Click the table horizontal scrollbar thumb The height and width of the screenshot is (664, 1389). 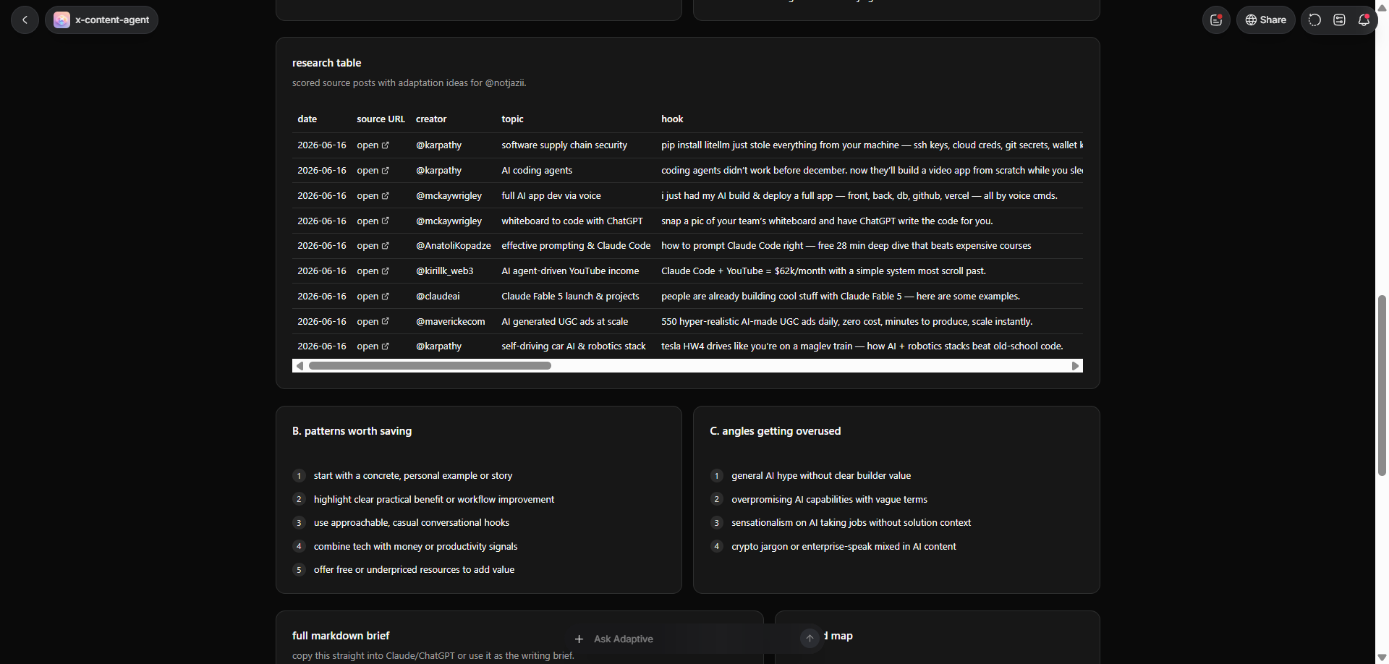[x=430, y=366]
